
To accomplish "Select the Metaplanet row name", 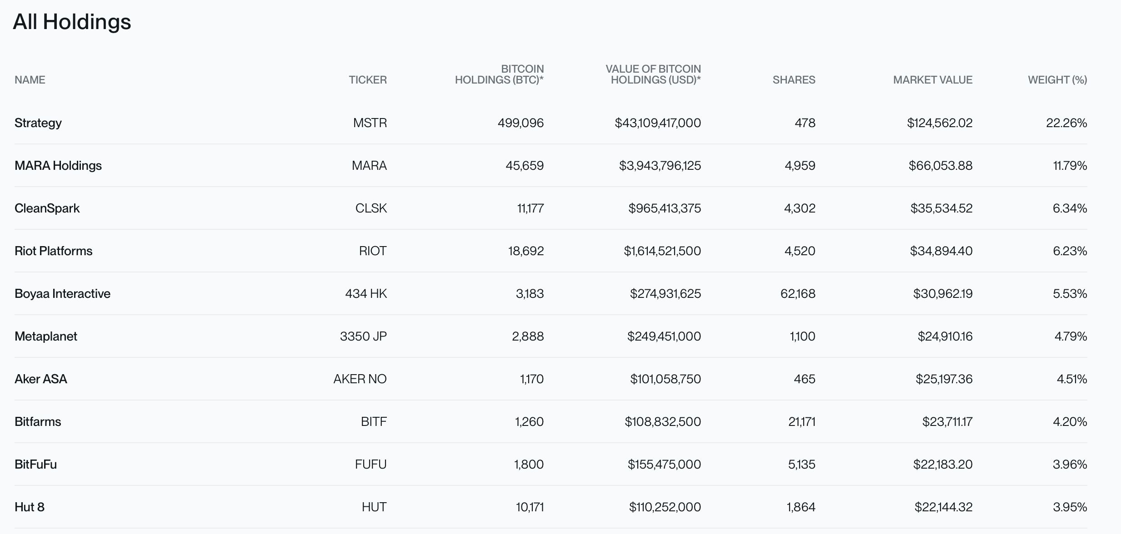I will (46, 336).
